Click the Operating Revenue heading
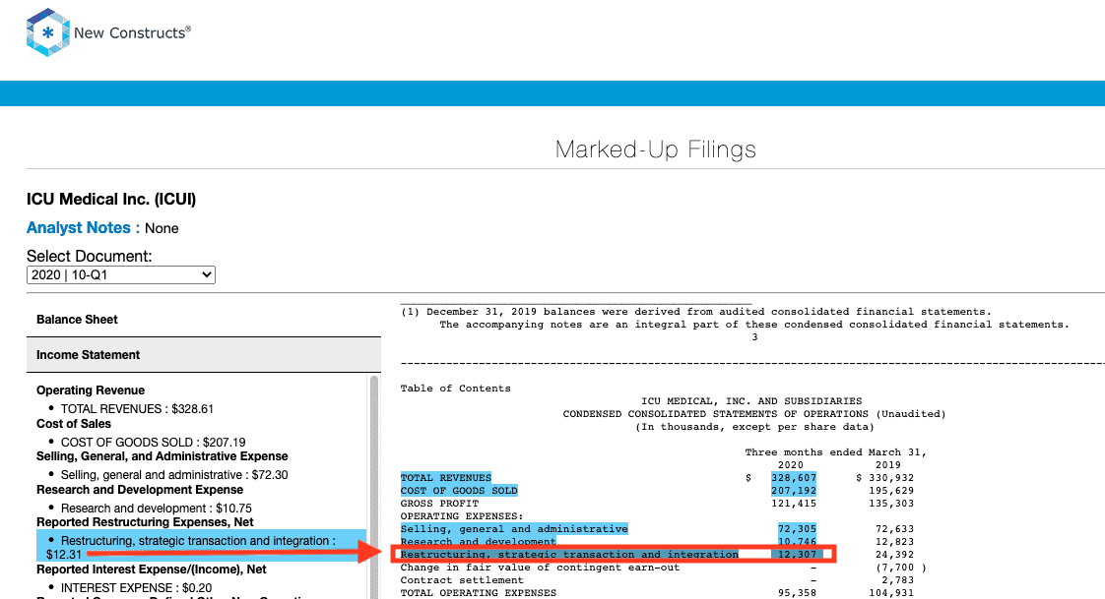This screenshot has width=1105, height=599. [91, 389]
